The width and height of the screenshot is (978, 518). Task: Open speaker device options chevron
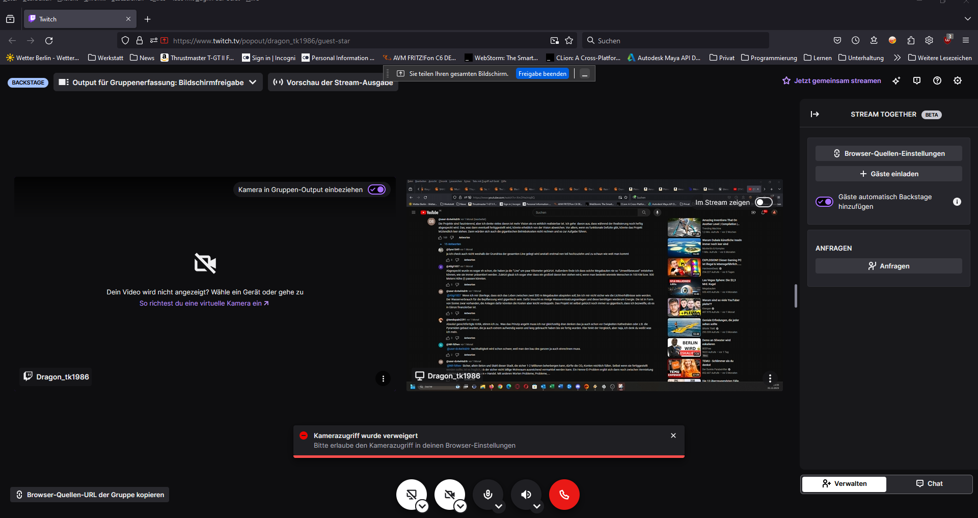(x=537, y=507)
